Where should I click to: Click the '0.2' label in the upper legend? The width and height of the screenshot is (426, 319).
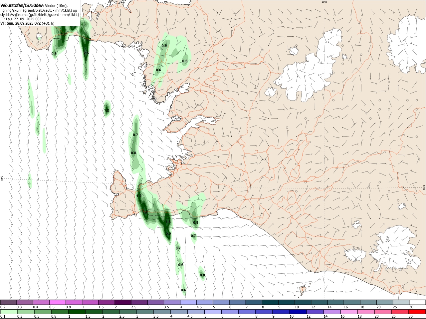pos(3,307)
